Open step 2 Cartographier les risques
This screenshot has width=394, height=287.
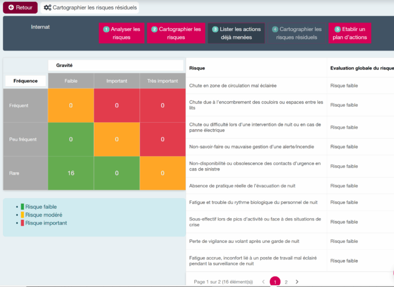(176, 33)
